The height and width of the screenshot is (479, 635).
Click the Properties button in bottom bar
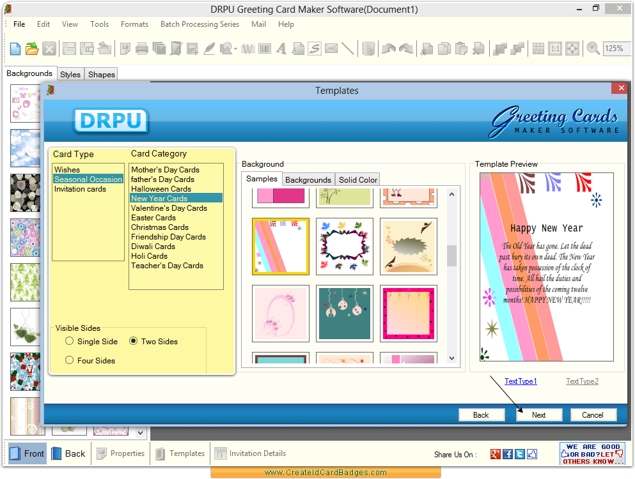[121, 453]
